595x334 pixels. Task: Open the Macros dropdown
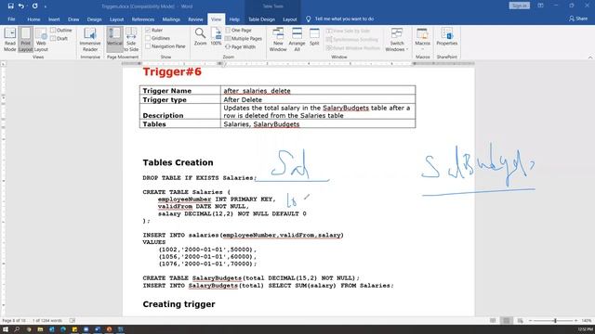[x=422, y=39]
